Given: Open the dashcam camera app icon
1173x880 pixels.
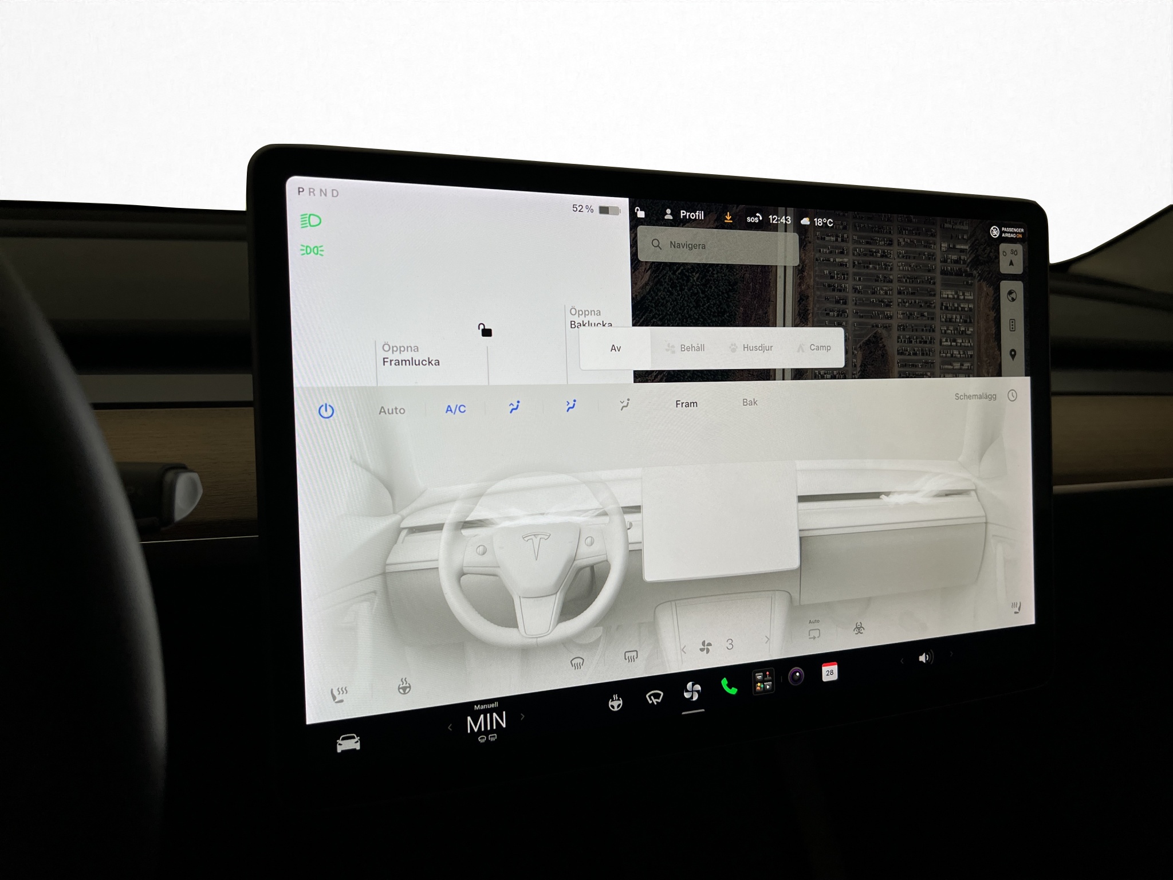Looking at the screenshot, I should (x=796, y=677).
